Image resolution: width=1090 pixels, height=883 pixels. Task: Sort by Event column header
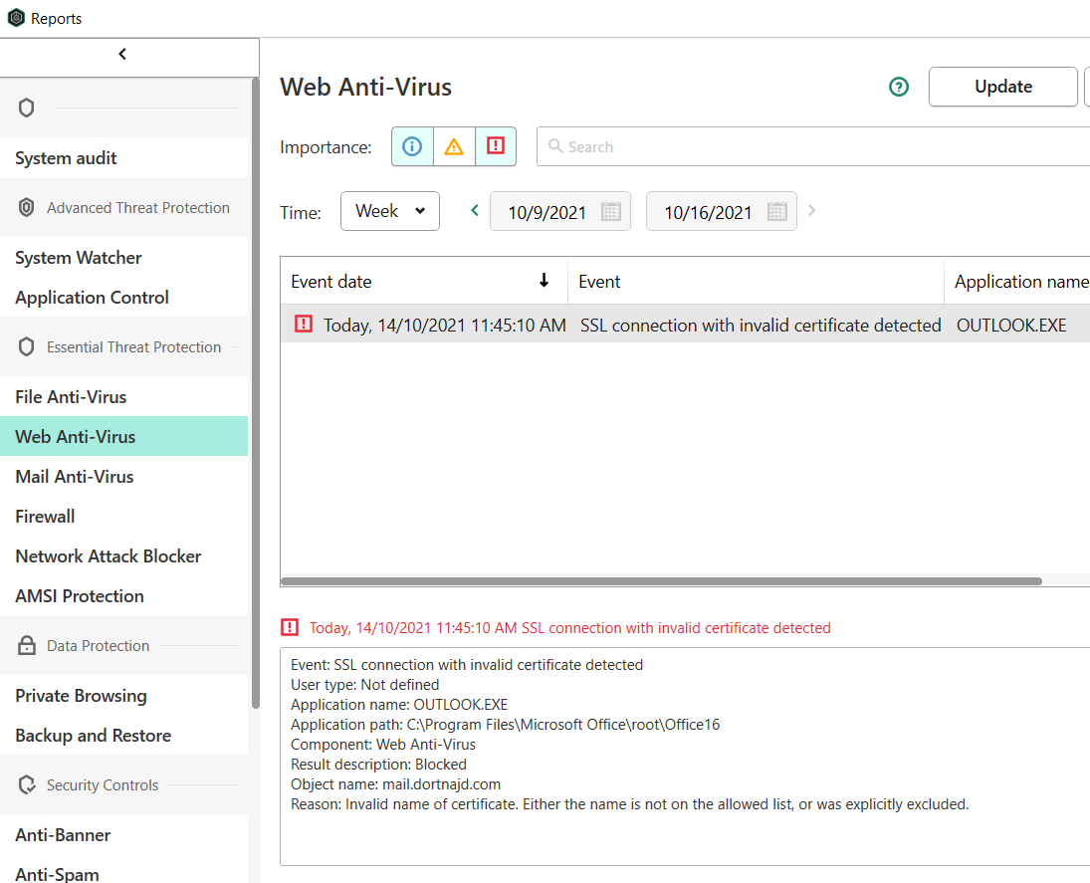point(756,281)
